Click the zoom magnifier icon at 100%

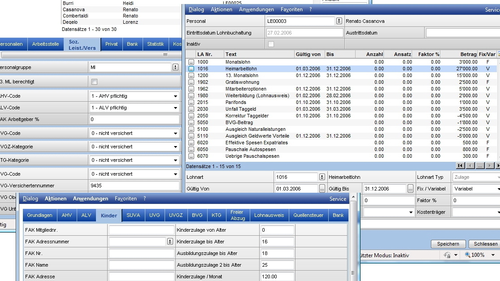pyautogui.click(x=468, y=255)
